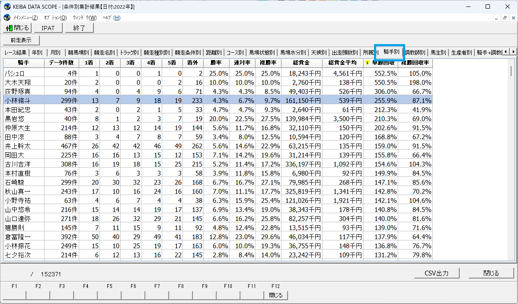Switch to the 競馬場別 tab
Viewport: 518px width, 304px height.
pos(78,52)
